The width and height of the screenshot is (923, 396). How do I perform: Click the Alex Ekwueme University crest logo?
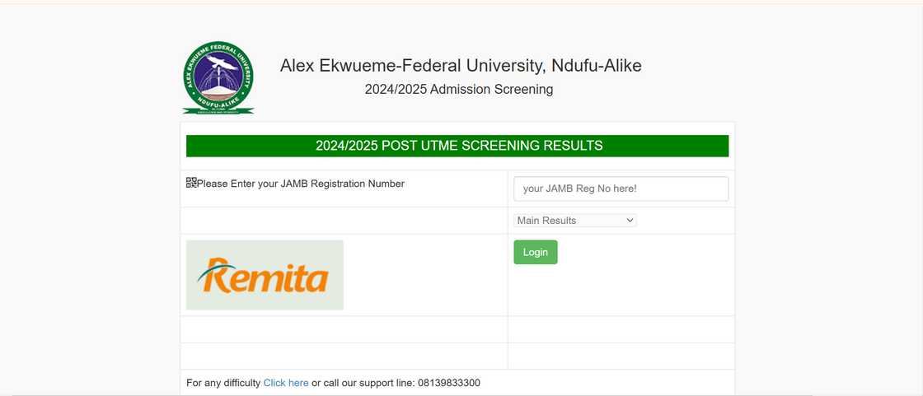point(218,77)
